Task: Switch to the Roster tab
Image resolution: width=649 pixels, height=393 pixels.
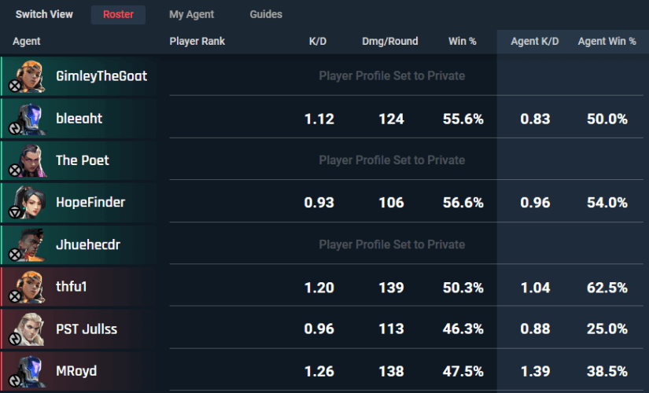Action: tap(118, 14)
